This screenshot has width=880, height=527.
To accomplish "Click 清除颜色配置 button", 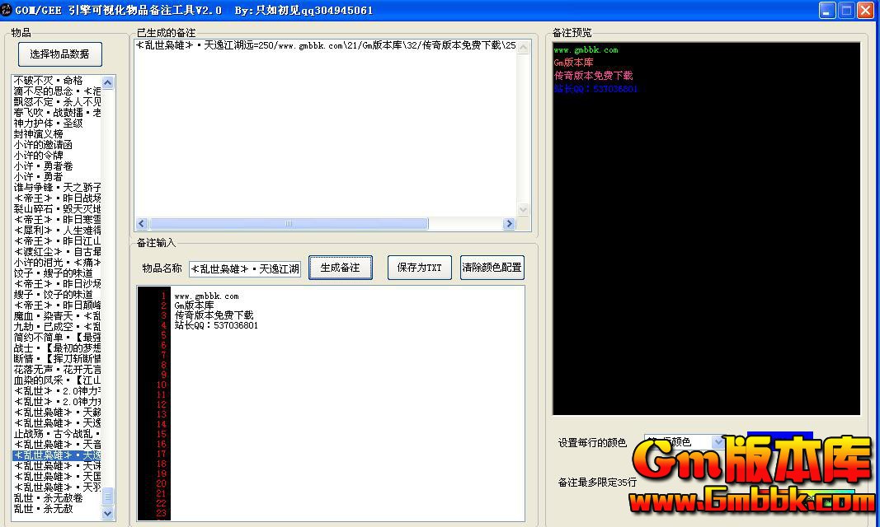I will point(492,268).
